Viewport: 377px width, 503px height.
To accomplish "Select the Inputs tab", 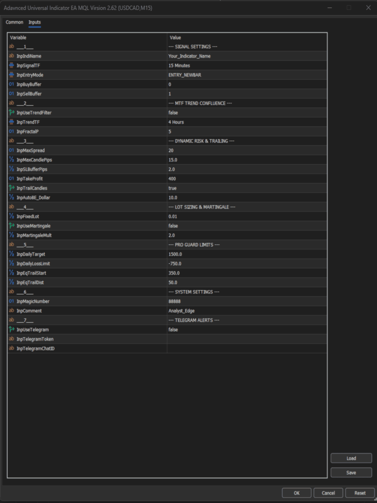I will [x=34, y=22].
